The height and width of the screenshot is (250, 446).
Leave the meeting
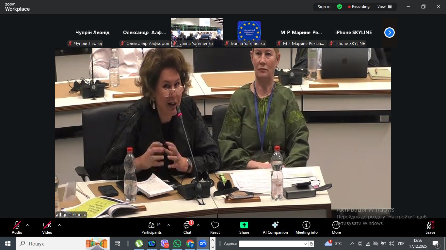click(x=430, y=228)
